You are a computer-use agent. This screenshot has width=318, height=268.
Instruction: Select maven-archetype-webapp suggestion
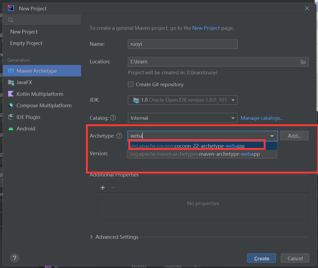202,154
